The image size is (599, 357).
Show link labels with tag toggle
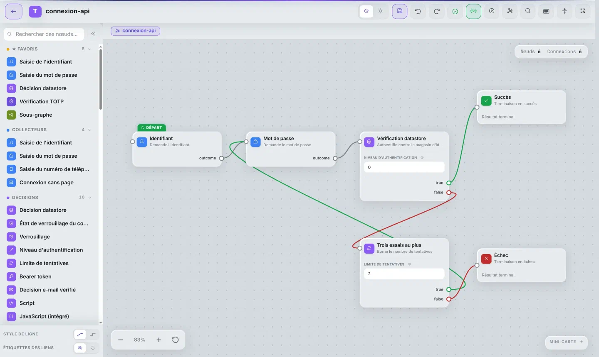tap(93, 348)
